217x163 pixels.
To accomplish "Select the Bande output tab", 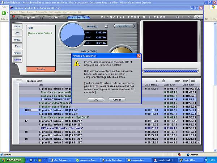I will point(17,26).
